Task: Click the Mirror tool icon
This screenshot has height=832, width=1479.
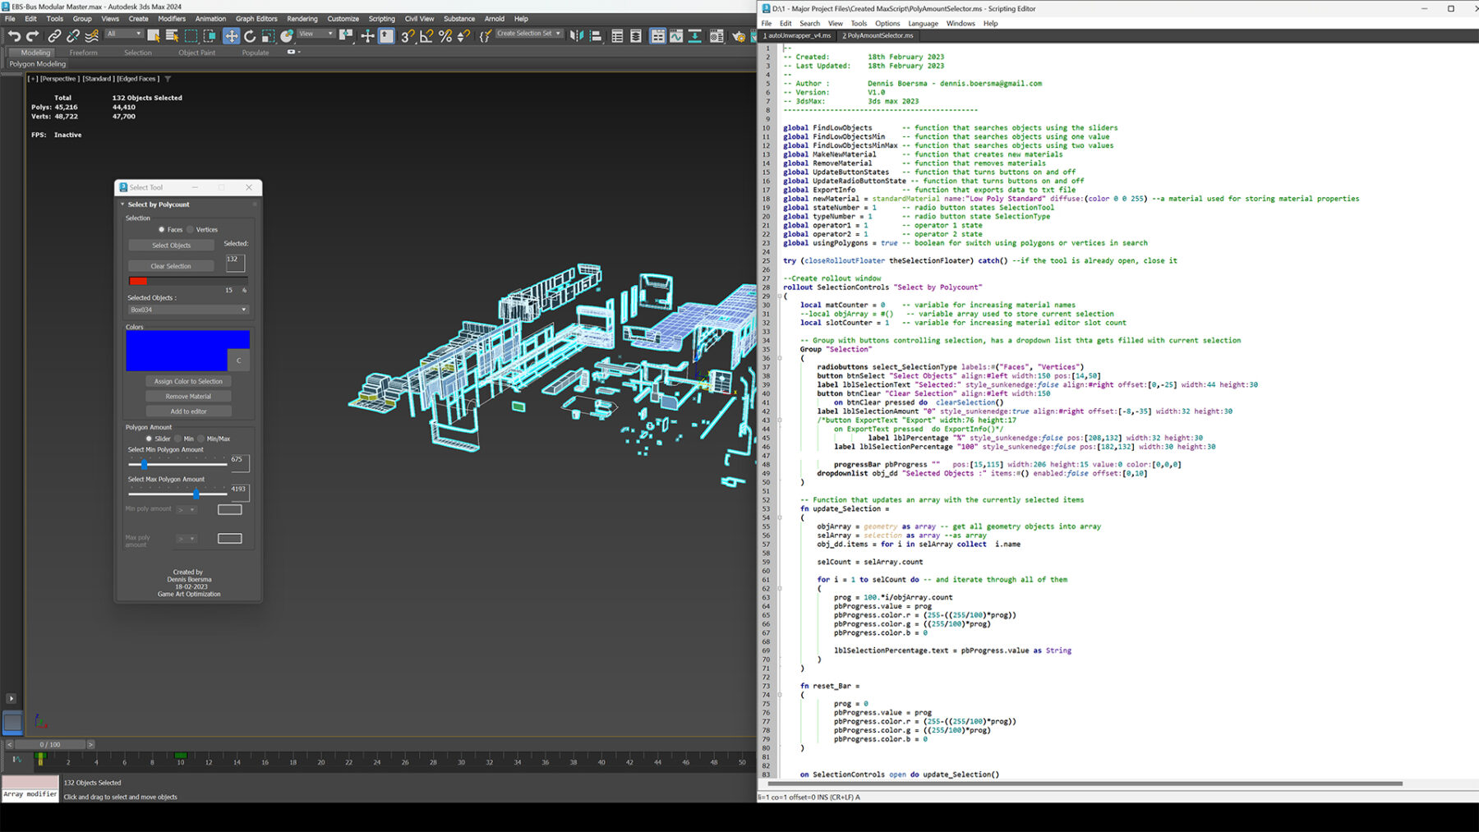Action: click(577, 36)
